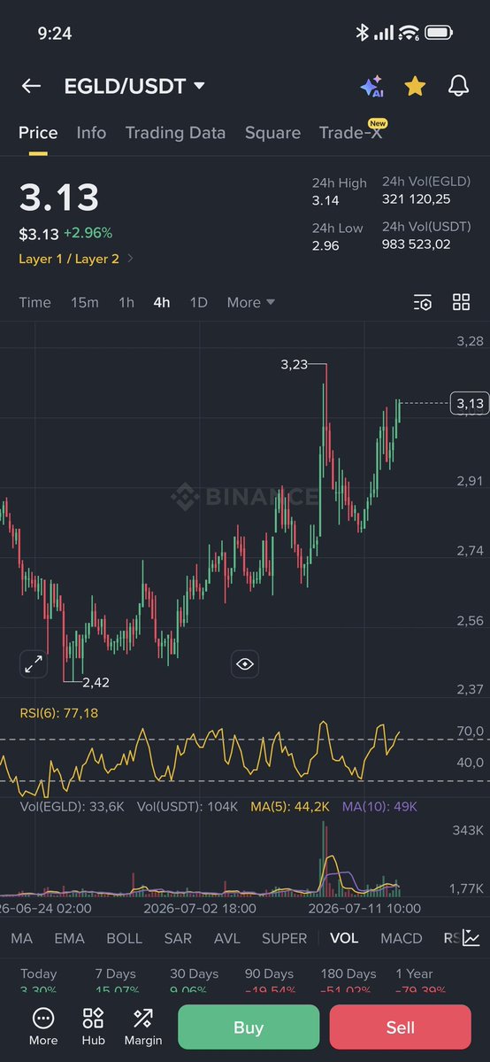
Task: Select the 1h chart interval
Action: click(126, 303)
